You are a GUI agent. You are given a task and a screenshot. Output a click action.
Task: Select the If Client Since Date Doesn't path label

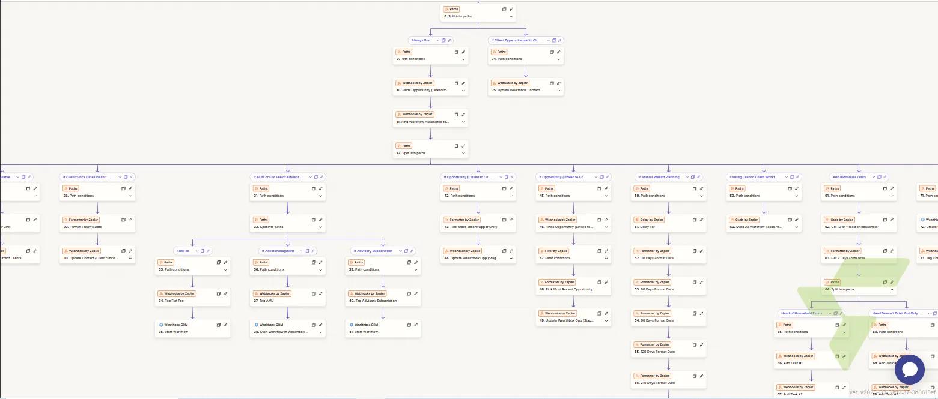point(87,177)
